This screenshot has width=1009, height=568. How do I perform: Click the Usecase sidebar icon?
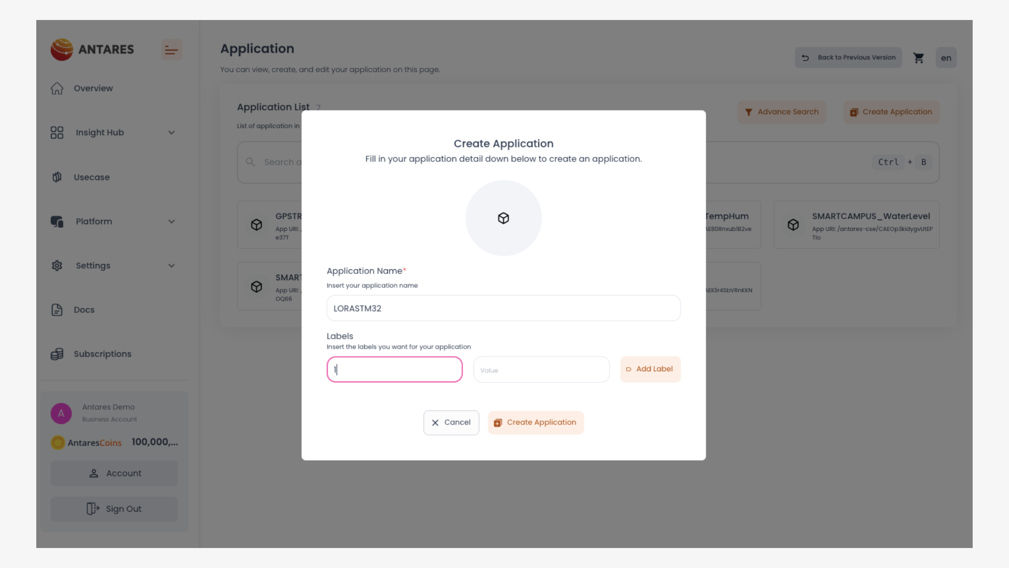(57, 177)
